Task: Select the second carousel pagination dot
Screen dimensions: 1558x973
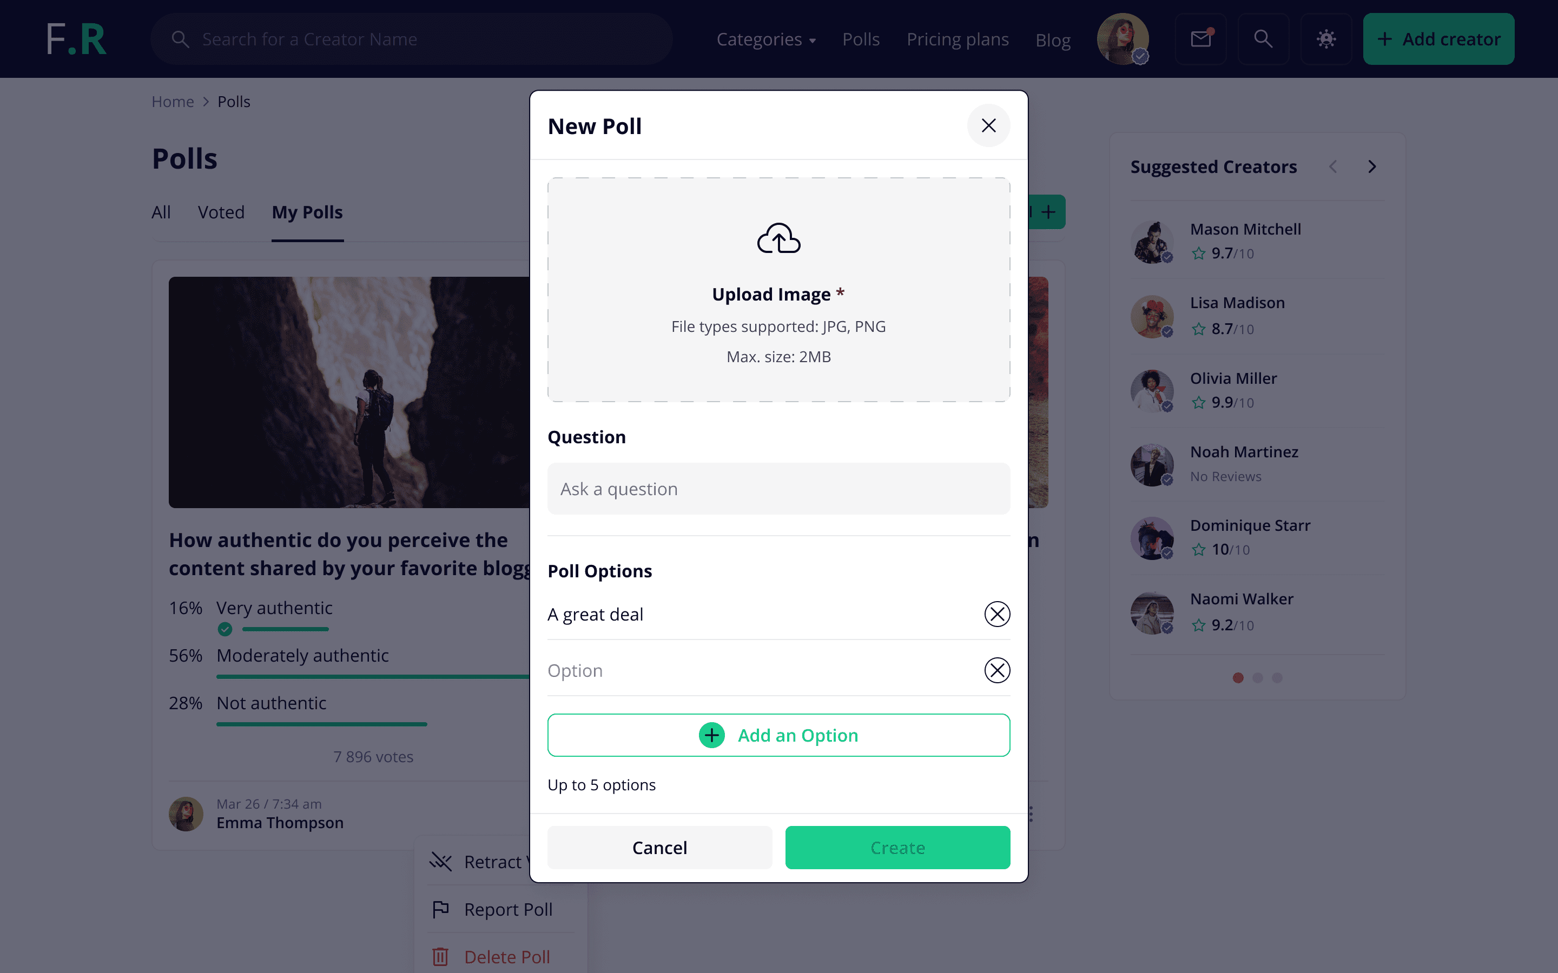Action: [1257, 678]
